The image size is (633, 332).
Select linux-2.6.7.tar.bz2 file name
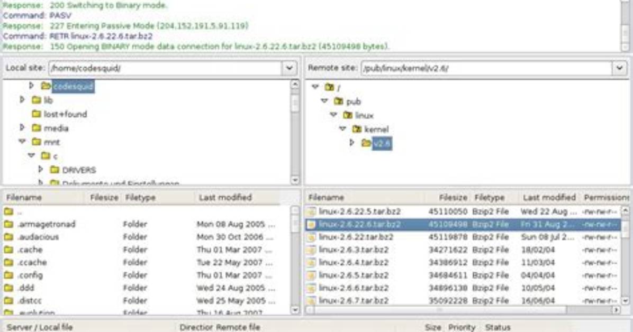coord(354,300)
